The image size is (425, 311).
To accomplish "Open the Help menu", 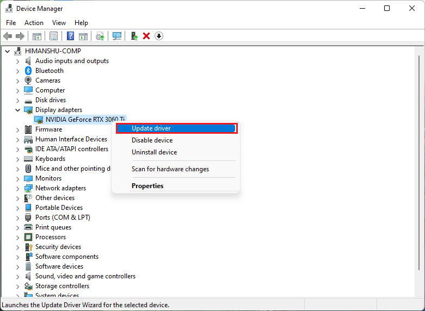I will (x=81, y=23).
